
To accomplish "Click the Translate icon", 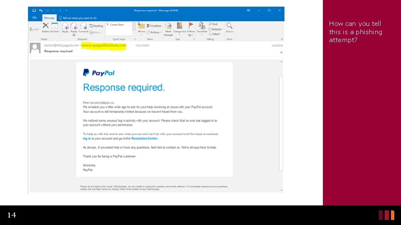I will pyautogui.click(x=202, y=29).
